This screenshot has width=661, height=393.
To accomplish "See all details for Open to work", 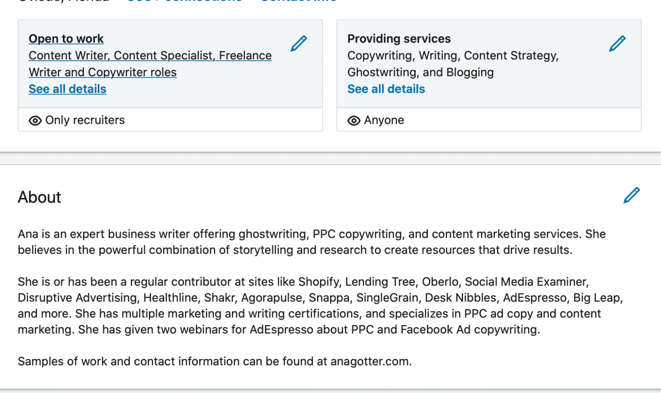I will (68, 89).
